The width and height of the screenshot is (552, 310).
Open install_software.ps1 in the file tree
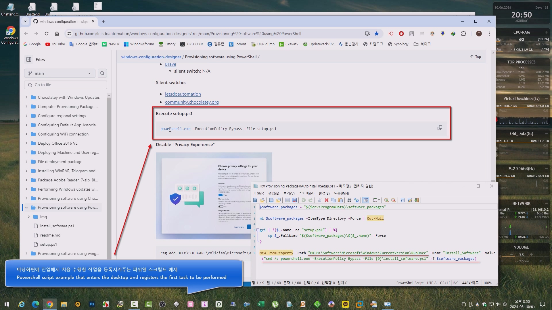pos(57,226)
